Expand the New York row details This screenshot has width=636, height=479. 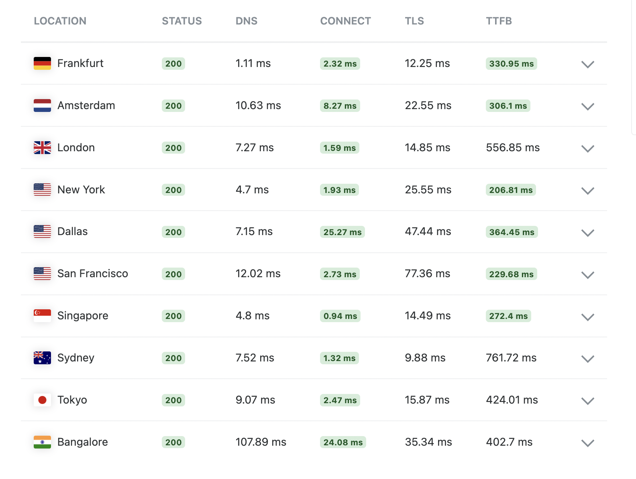point(587,191)
